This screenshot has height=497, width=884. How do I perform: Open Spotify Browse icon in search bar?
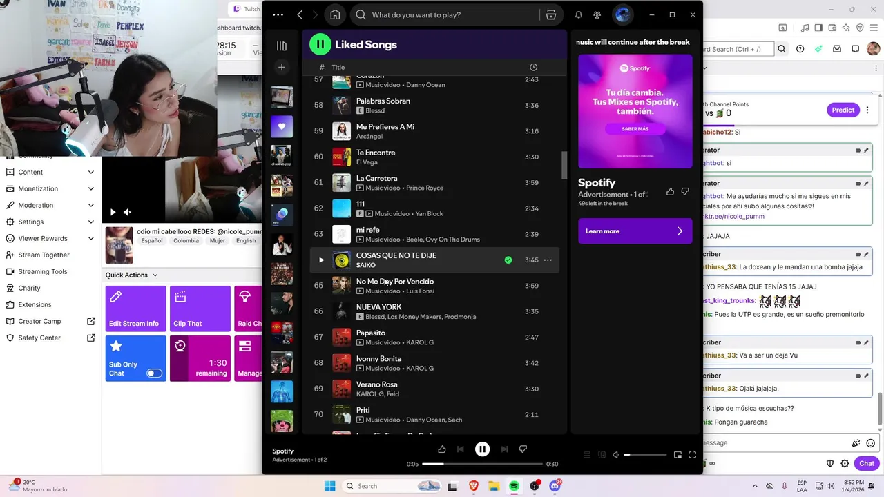[551, 14]
